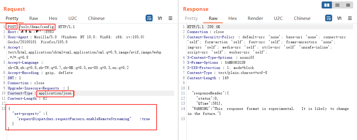
Task: Click the User-Agent header name
Action: [18, 37]
